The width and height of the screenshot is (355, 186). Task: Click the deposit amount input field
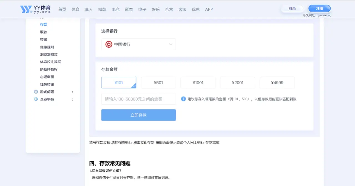(x=138, y=99)
